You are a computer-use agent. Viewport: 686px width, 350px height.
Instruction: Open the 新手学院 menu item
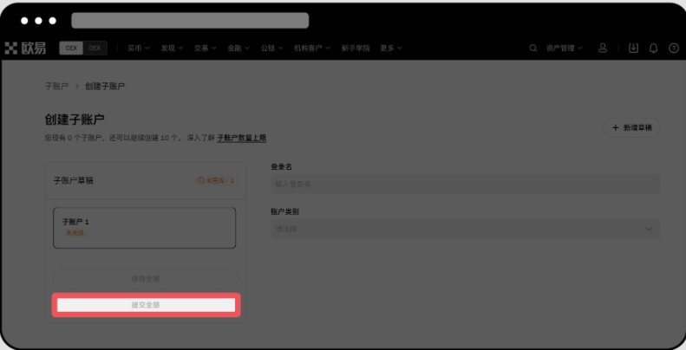point(356,49)
